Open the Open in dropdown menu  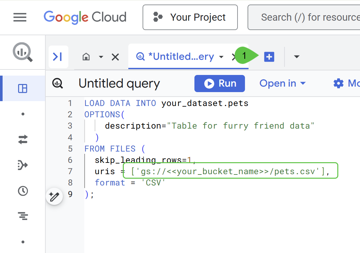[283, 83]
